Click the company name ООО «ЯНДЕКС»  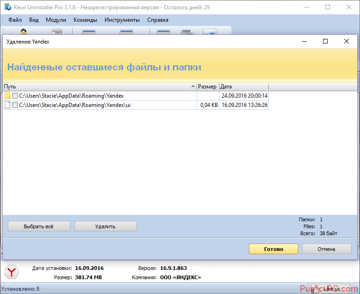tap(180, 277)
